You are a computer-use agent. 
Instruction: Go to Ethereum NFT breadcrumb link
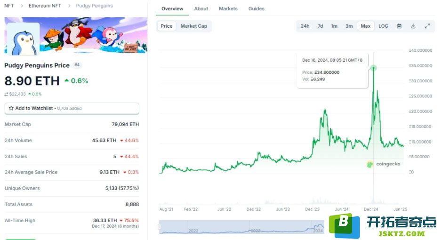tap(45, 6)
